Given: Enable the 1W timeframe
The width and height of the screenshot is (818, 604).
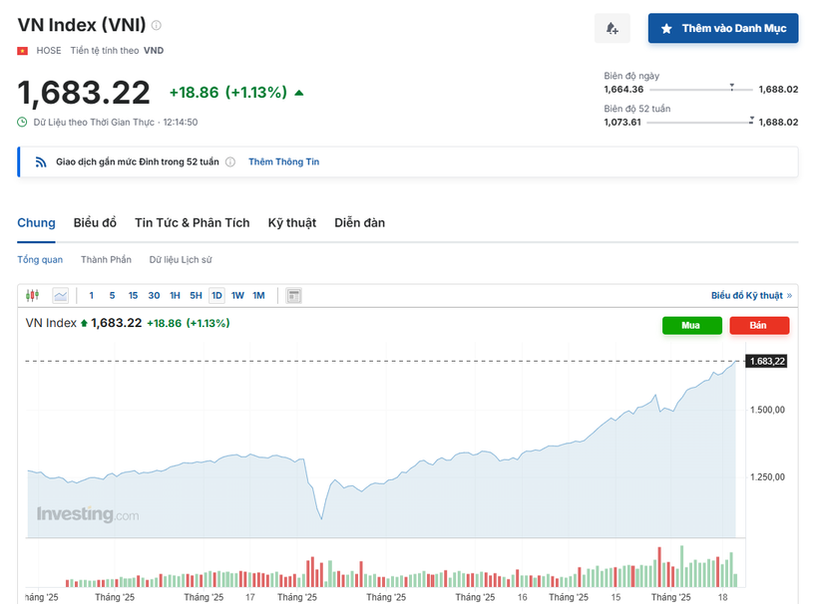Looking at the screenshot, I should pos(239,295).
